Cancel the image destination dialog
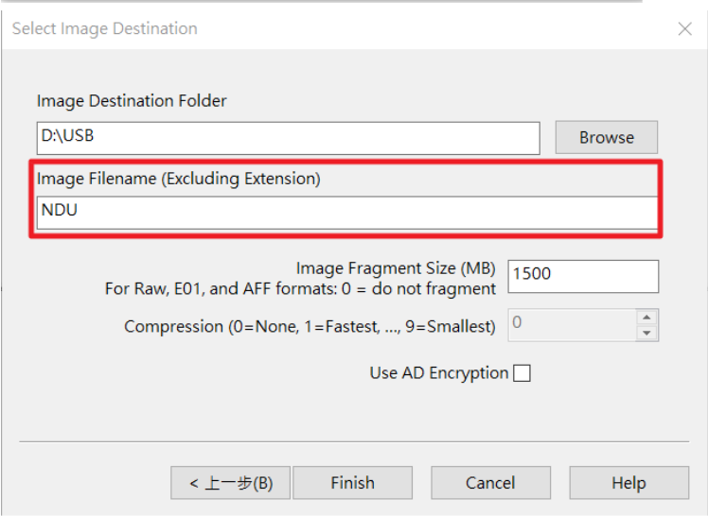The width and height of the screenshot is (708, 516). point(490,483)
